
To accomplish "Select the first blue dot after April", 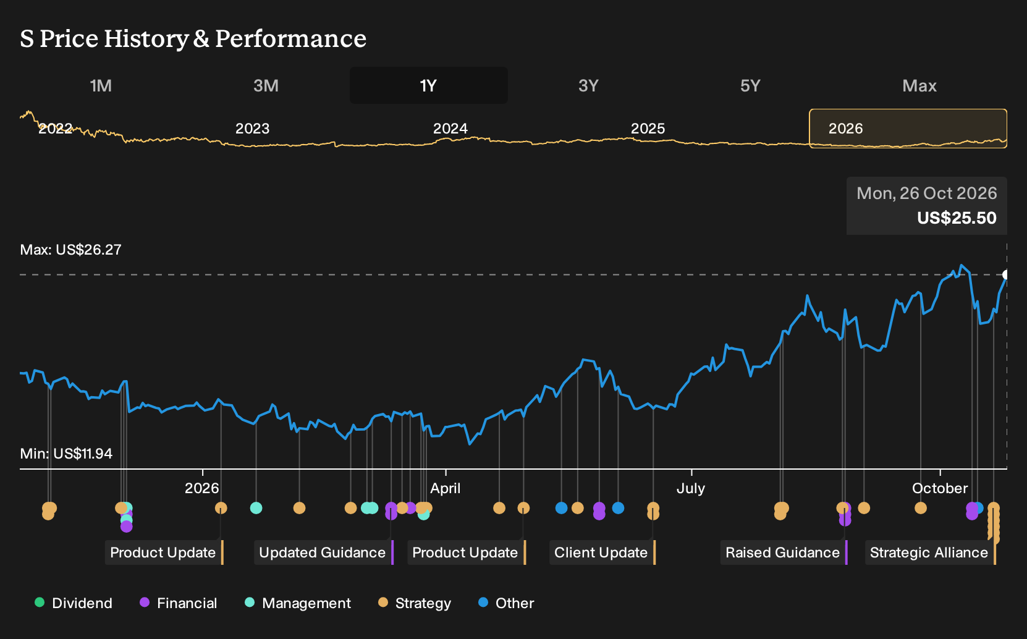I will click(x=561, y=508).
